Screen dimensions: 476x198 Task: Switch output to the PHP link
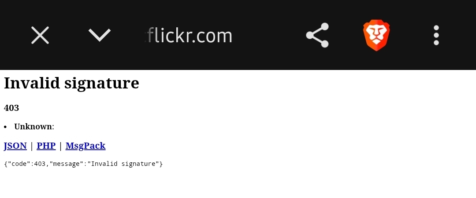coord(46,146)
